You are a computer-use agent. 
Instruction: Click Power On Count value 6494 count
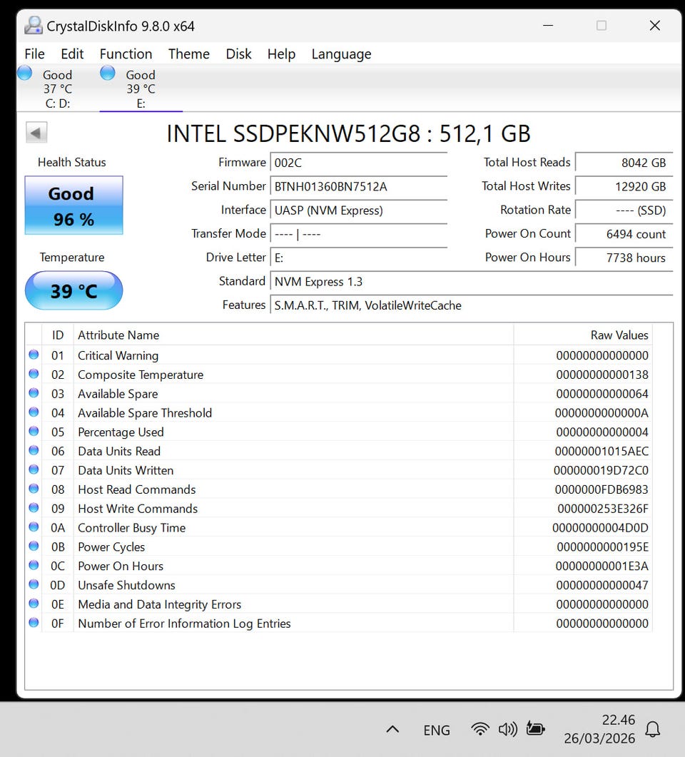(x=624, y=234)
